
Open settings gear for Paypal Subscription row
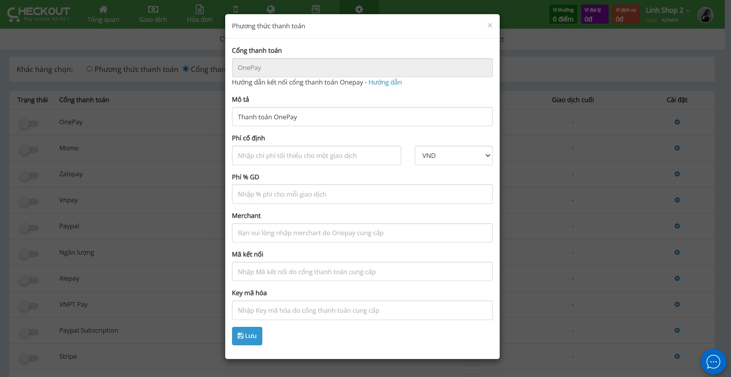pos(677,330)
